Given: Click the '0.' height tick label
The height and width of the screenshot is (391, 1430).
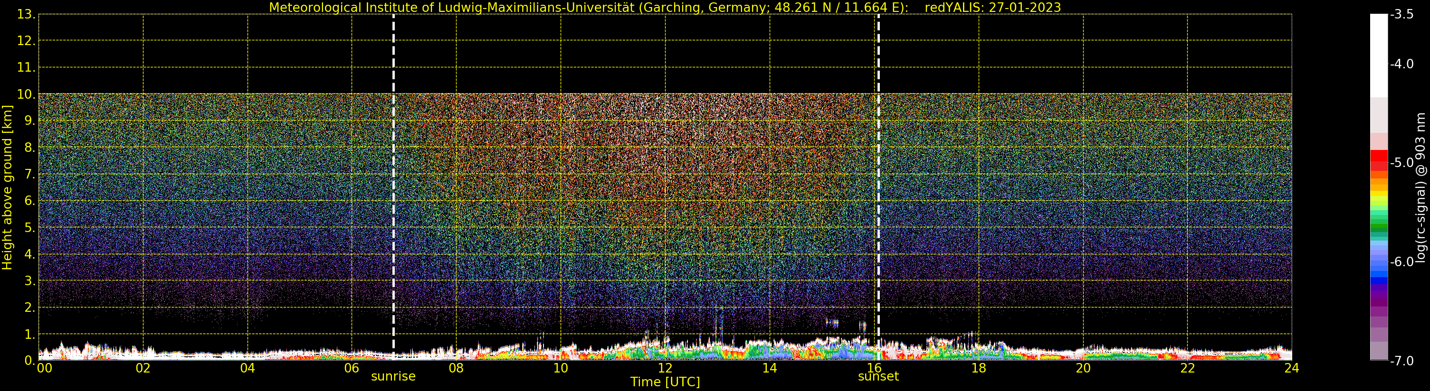Looking at the screenshot, I should [29, 361].
